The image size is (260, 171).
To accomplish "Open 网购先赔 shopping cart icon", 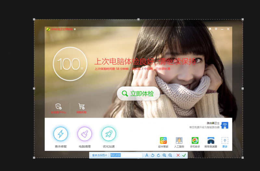I will click(x=81, y=107).
